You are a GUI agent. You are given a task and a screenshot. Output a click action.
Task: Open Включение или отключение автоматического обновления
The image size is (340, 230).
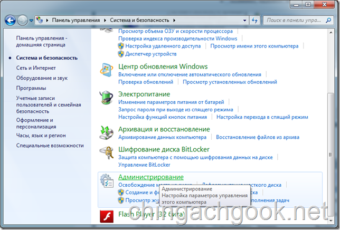click(190, 74)
